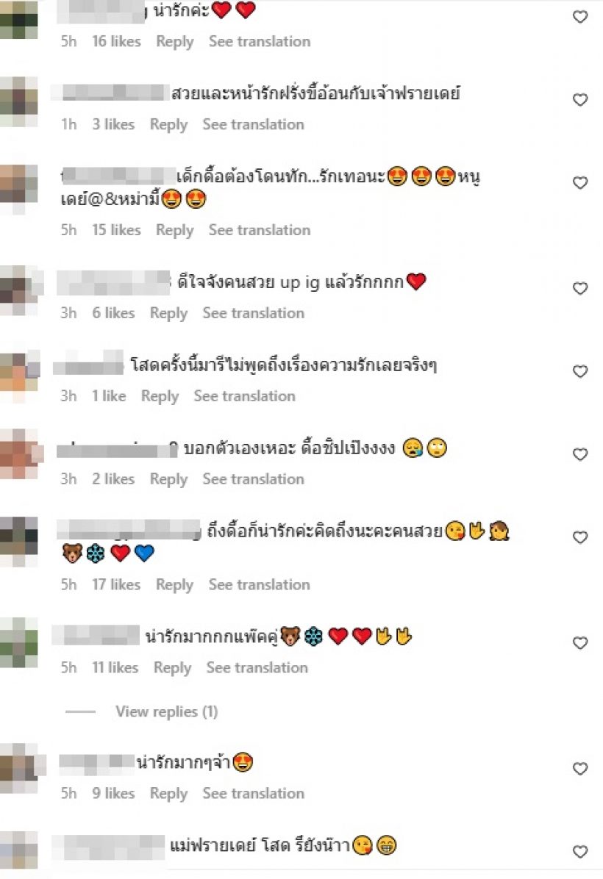Heart the comment with 1 like
This screenshot has width=603, height=879.
(x=580, y=371)
